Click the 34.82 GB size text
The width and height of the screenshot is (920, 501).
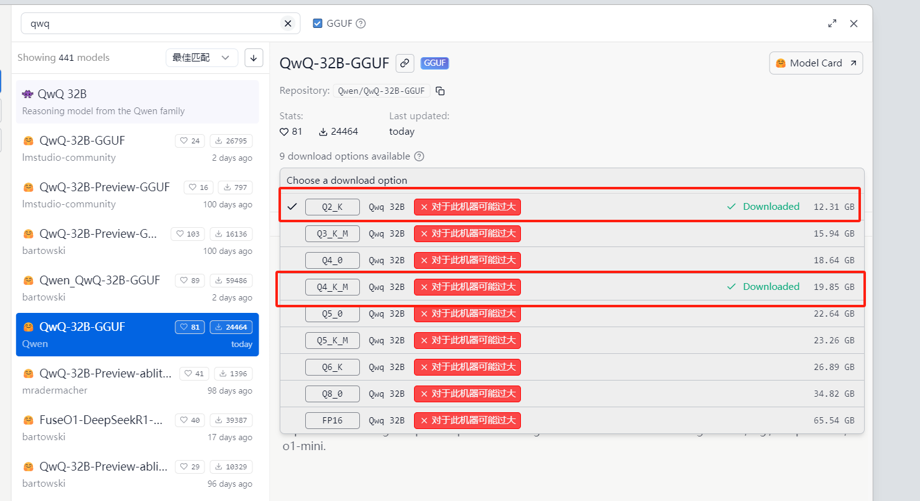tap(834, 394)
